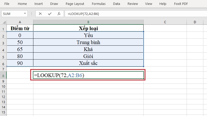The height and width of the screenshot is (116, 207).
Task: Click the Cancel formula X icon
Action: [x=40, y=14]
